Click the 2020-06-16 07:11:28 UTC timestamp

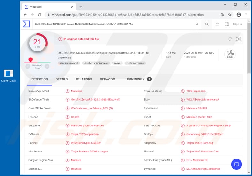[199, 53]
